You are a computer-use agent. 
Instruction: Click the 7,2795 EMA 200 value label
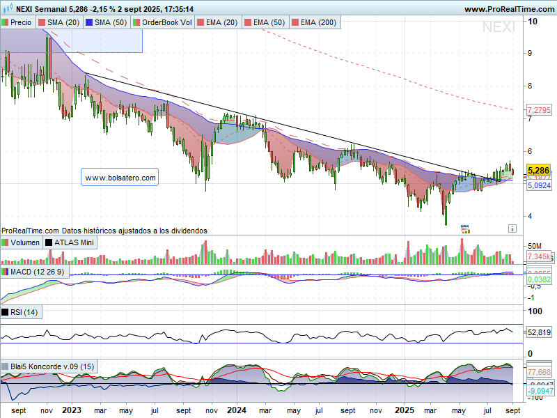540,110
